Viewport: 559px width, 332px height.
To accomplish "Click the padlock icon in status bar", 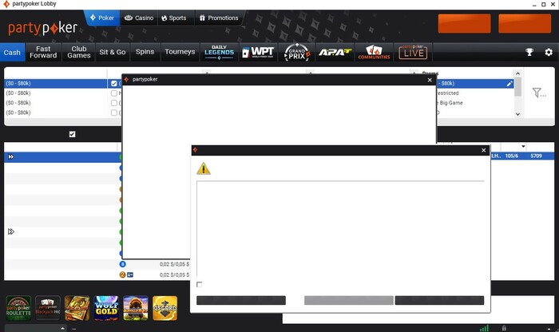I will [504, 329].
